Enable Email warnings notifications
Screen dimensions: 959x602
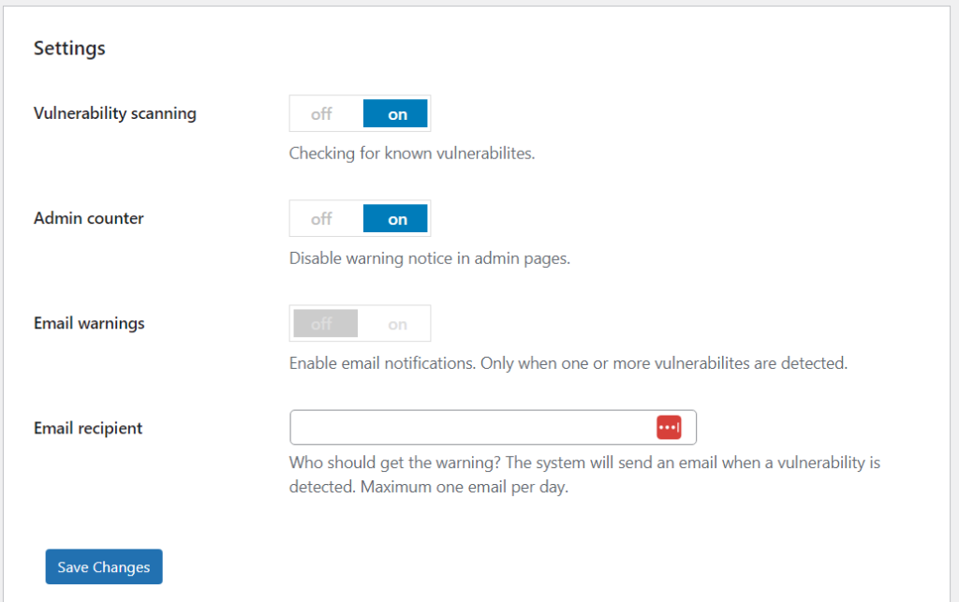396,323
